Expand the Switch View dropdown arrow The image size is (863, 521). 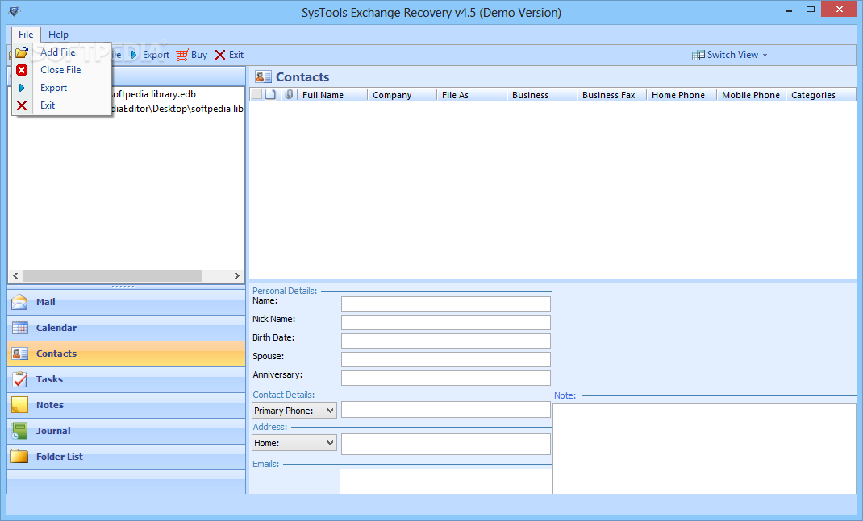tap(765, 55)
